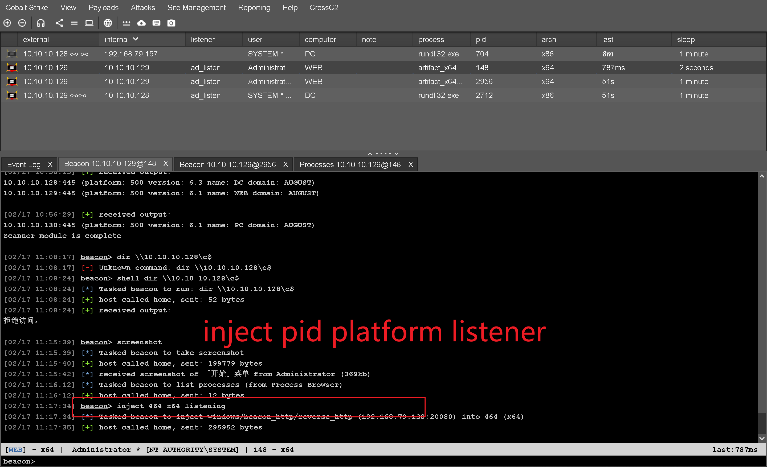Switch to Processes 10.10.10.129@148 tab

click(350, 164)
